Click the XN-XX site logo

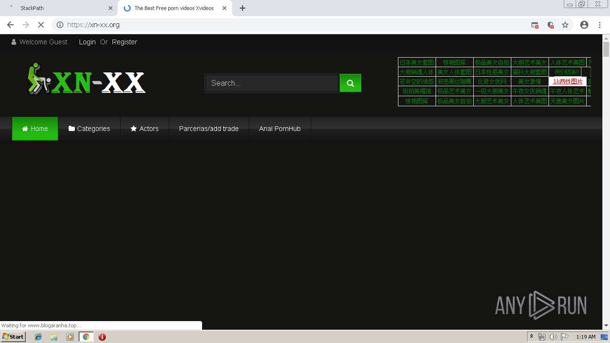tap(86, 79)
